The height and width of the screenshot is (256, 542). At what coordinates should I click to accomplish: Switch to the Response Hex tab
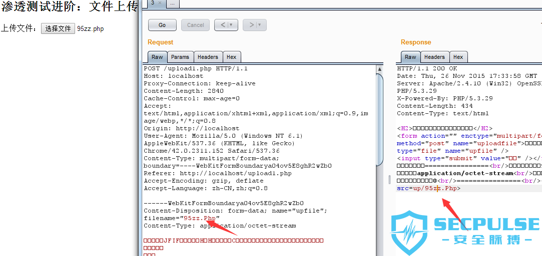click(458, 57)
